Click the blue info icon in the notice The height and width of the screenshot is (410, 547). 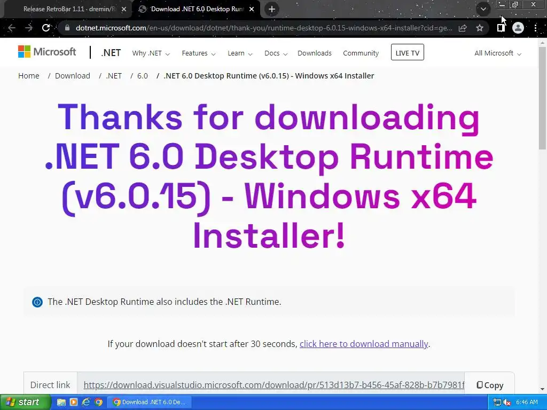click(37, 302)
